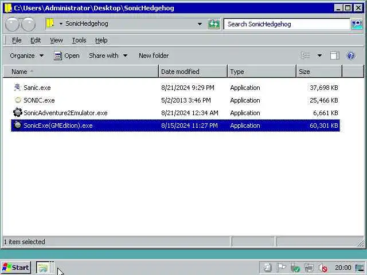Click the date 8/15/2024 11:27 PM
This screenshot has width=367, height=275.
[189, 125]
